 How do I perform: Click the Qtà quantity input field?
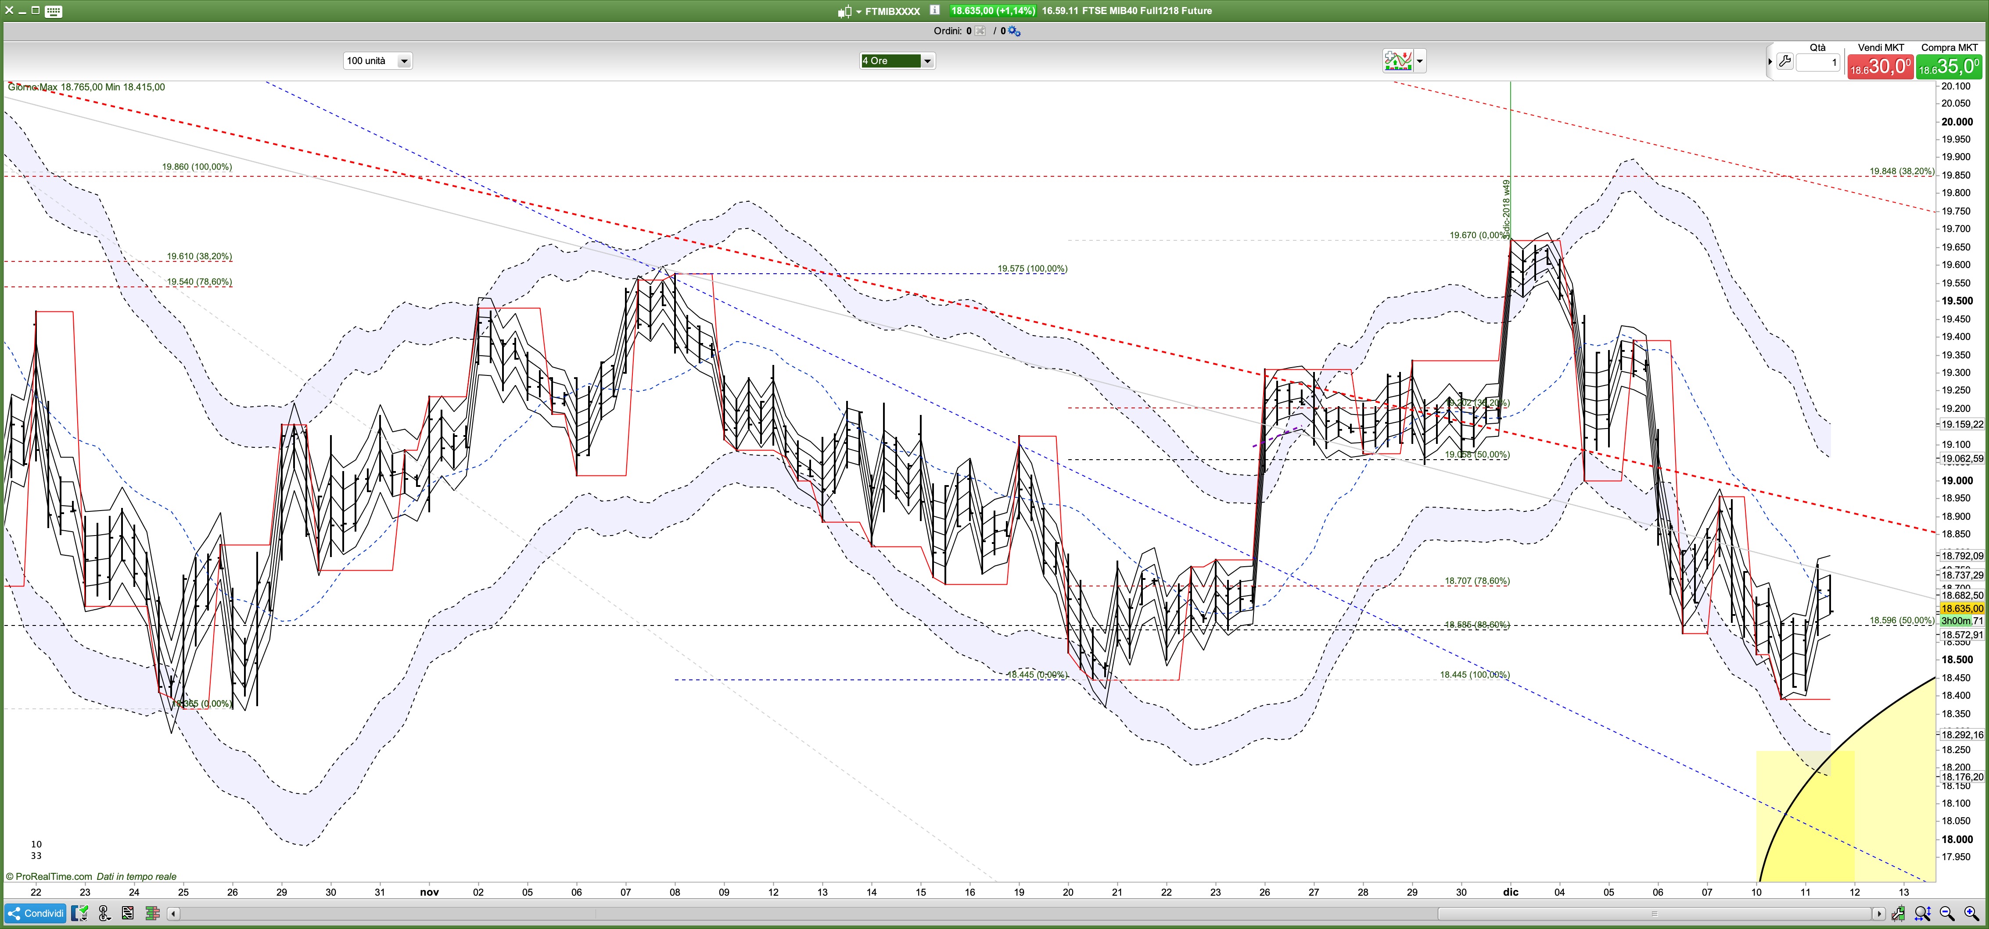(1817, 62)
